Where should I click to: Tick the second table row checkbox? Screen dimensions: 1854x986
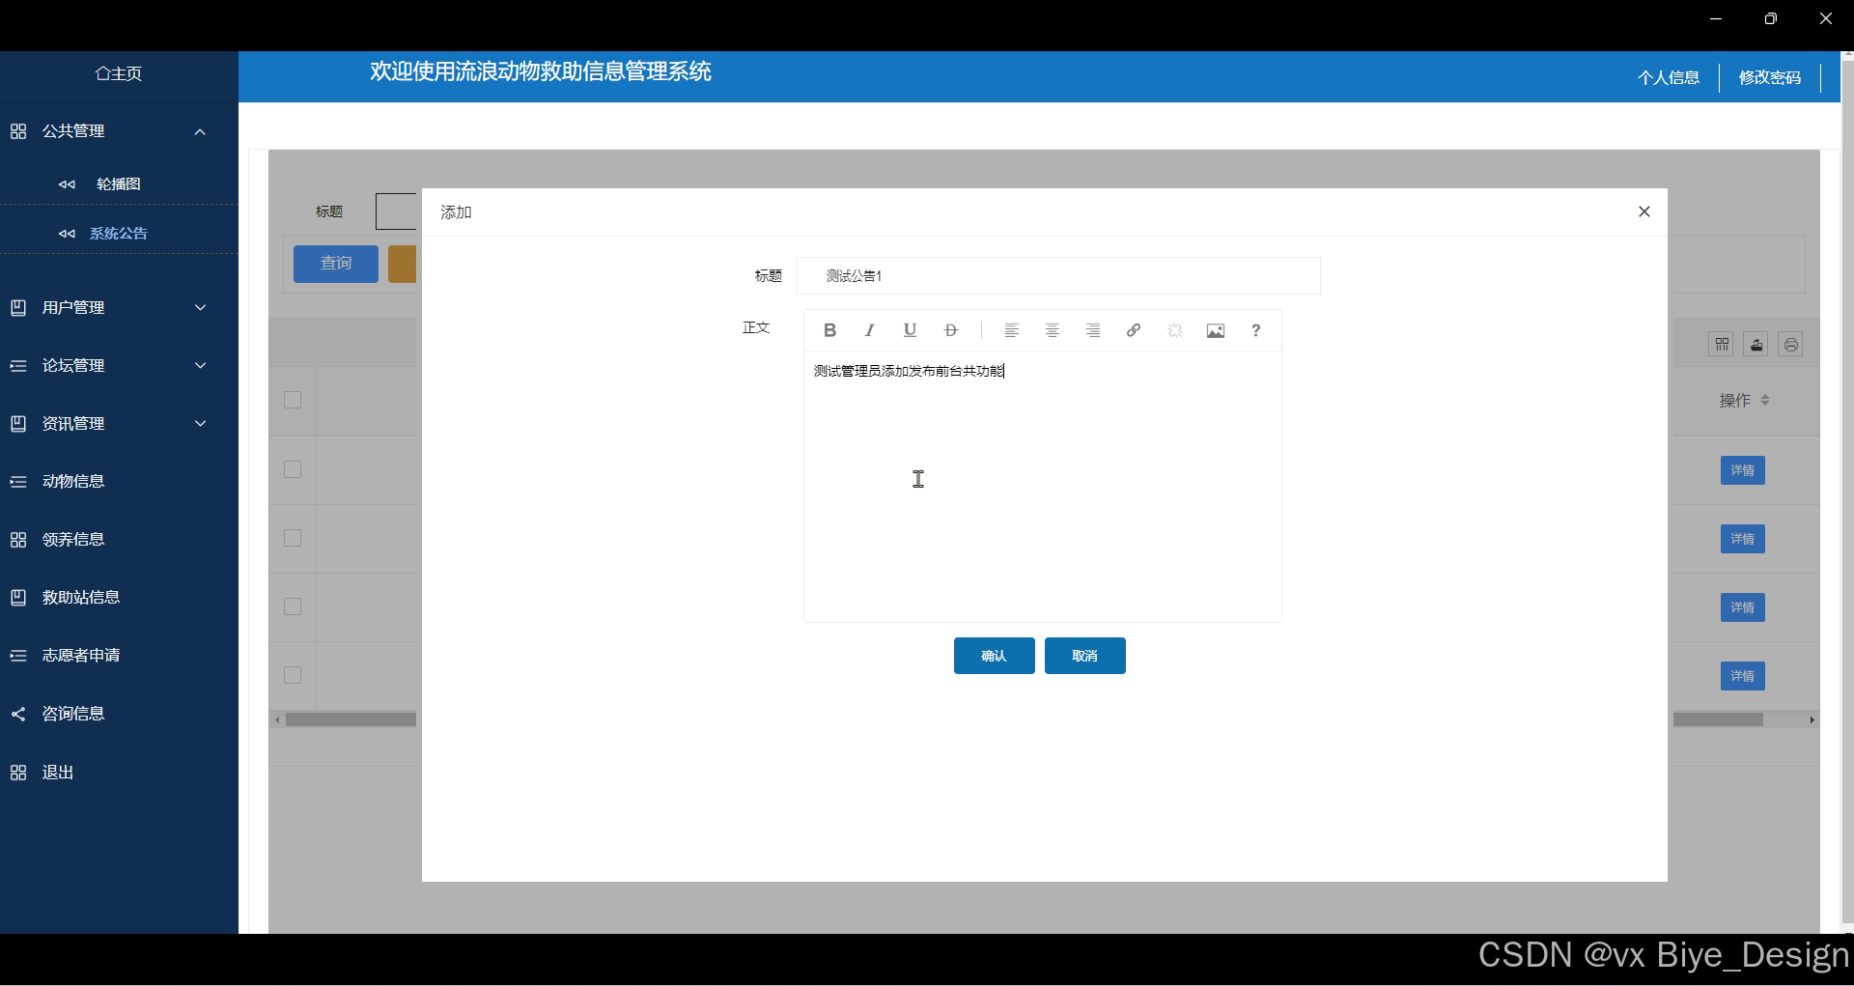tap(293, 538)
